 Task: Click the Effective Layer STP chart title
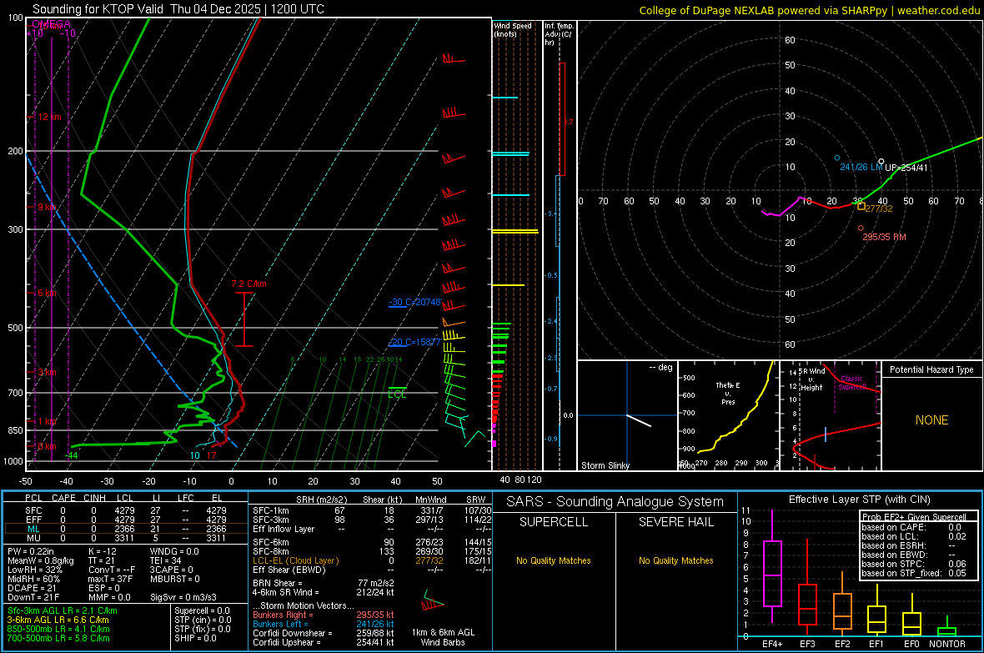[859, 500]
